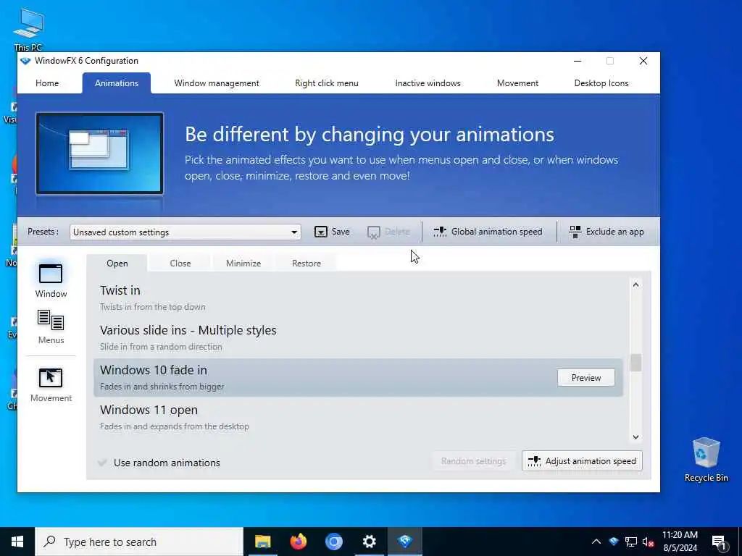
Task: Click the WindowFX taskbar icon
Action: (x=404, y=542)
